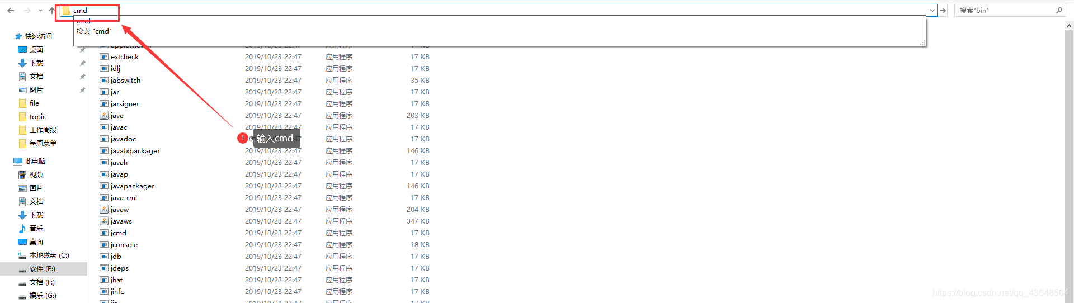The image size is (1074, 303).
Task: Select the javap file icon
Action: pyautogui.click(x=104, y=174)
